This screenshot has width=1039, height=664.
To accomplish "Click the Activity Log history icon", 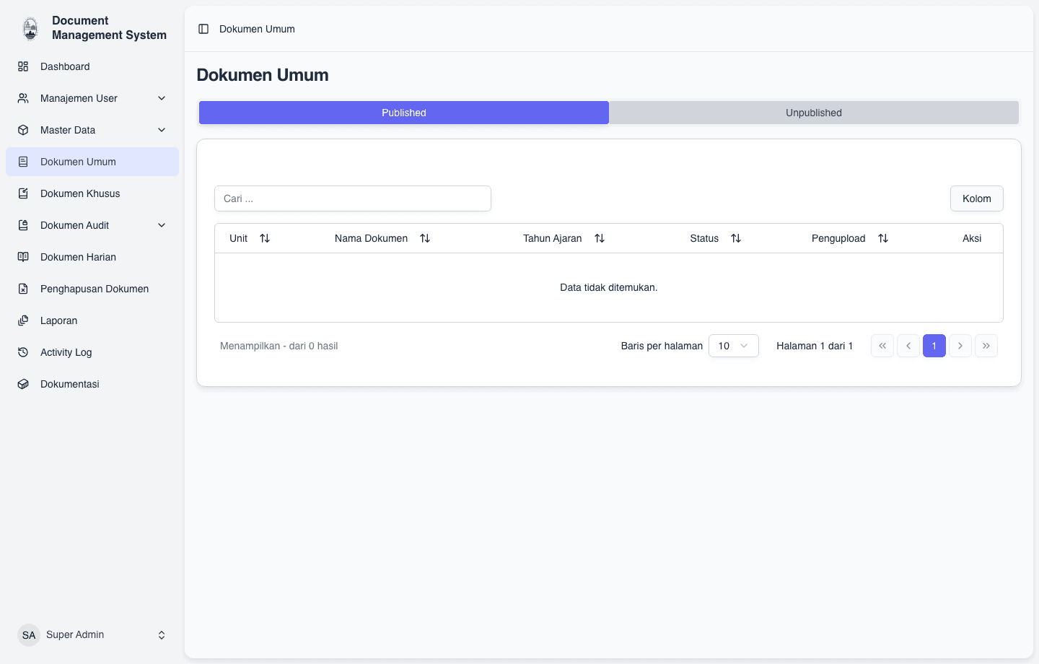I will point(23,352).
